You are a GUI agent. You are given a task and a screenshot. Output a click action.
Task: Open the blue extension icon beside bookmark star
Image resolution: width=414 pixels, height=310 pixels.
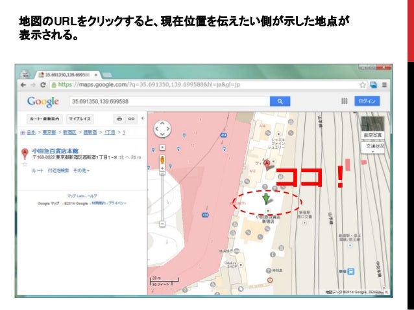[x=373, y=85]
